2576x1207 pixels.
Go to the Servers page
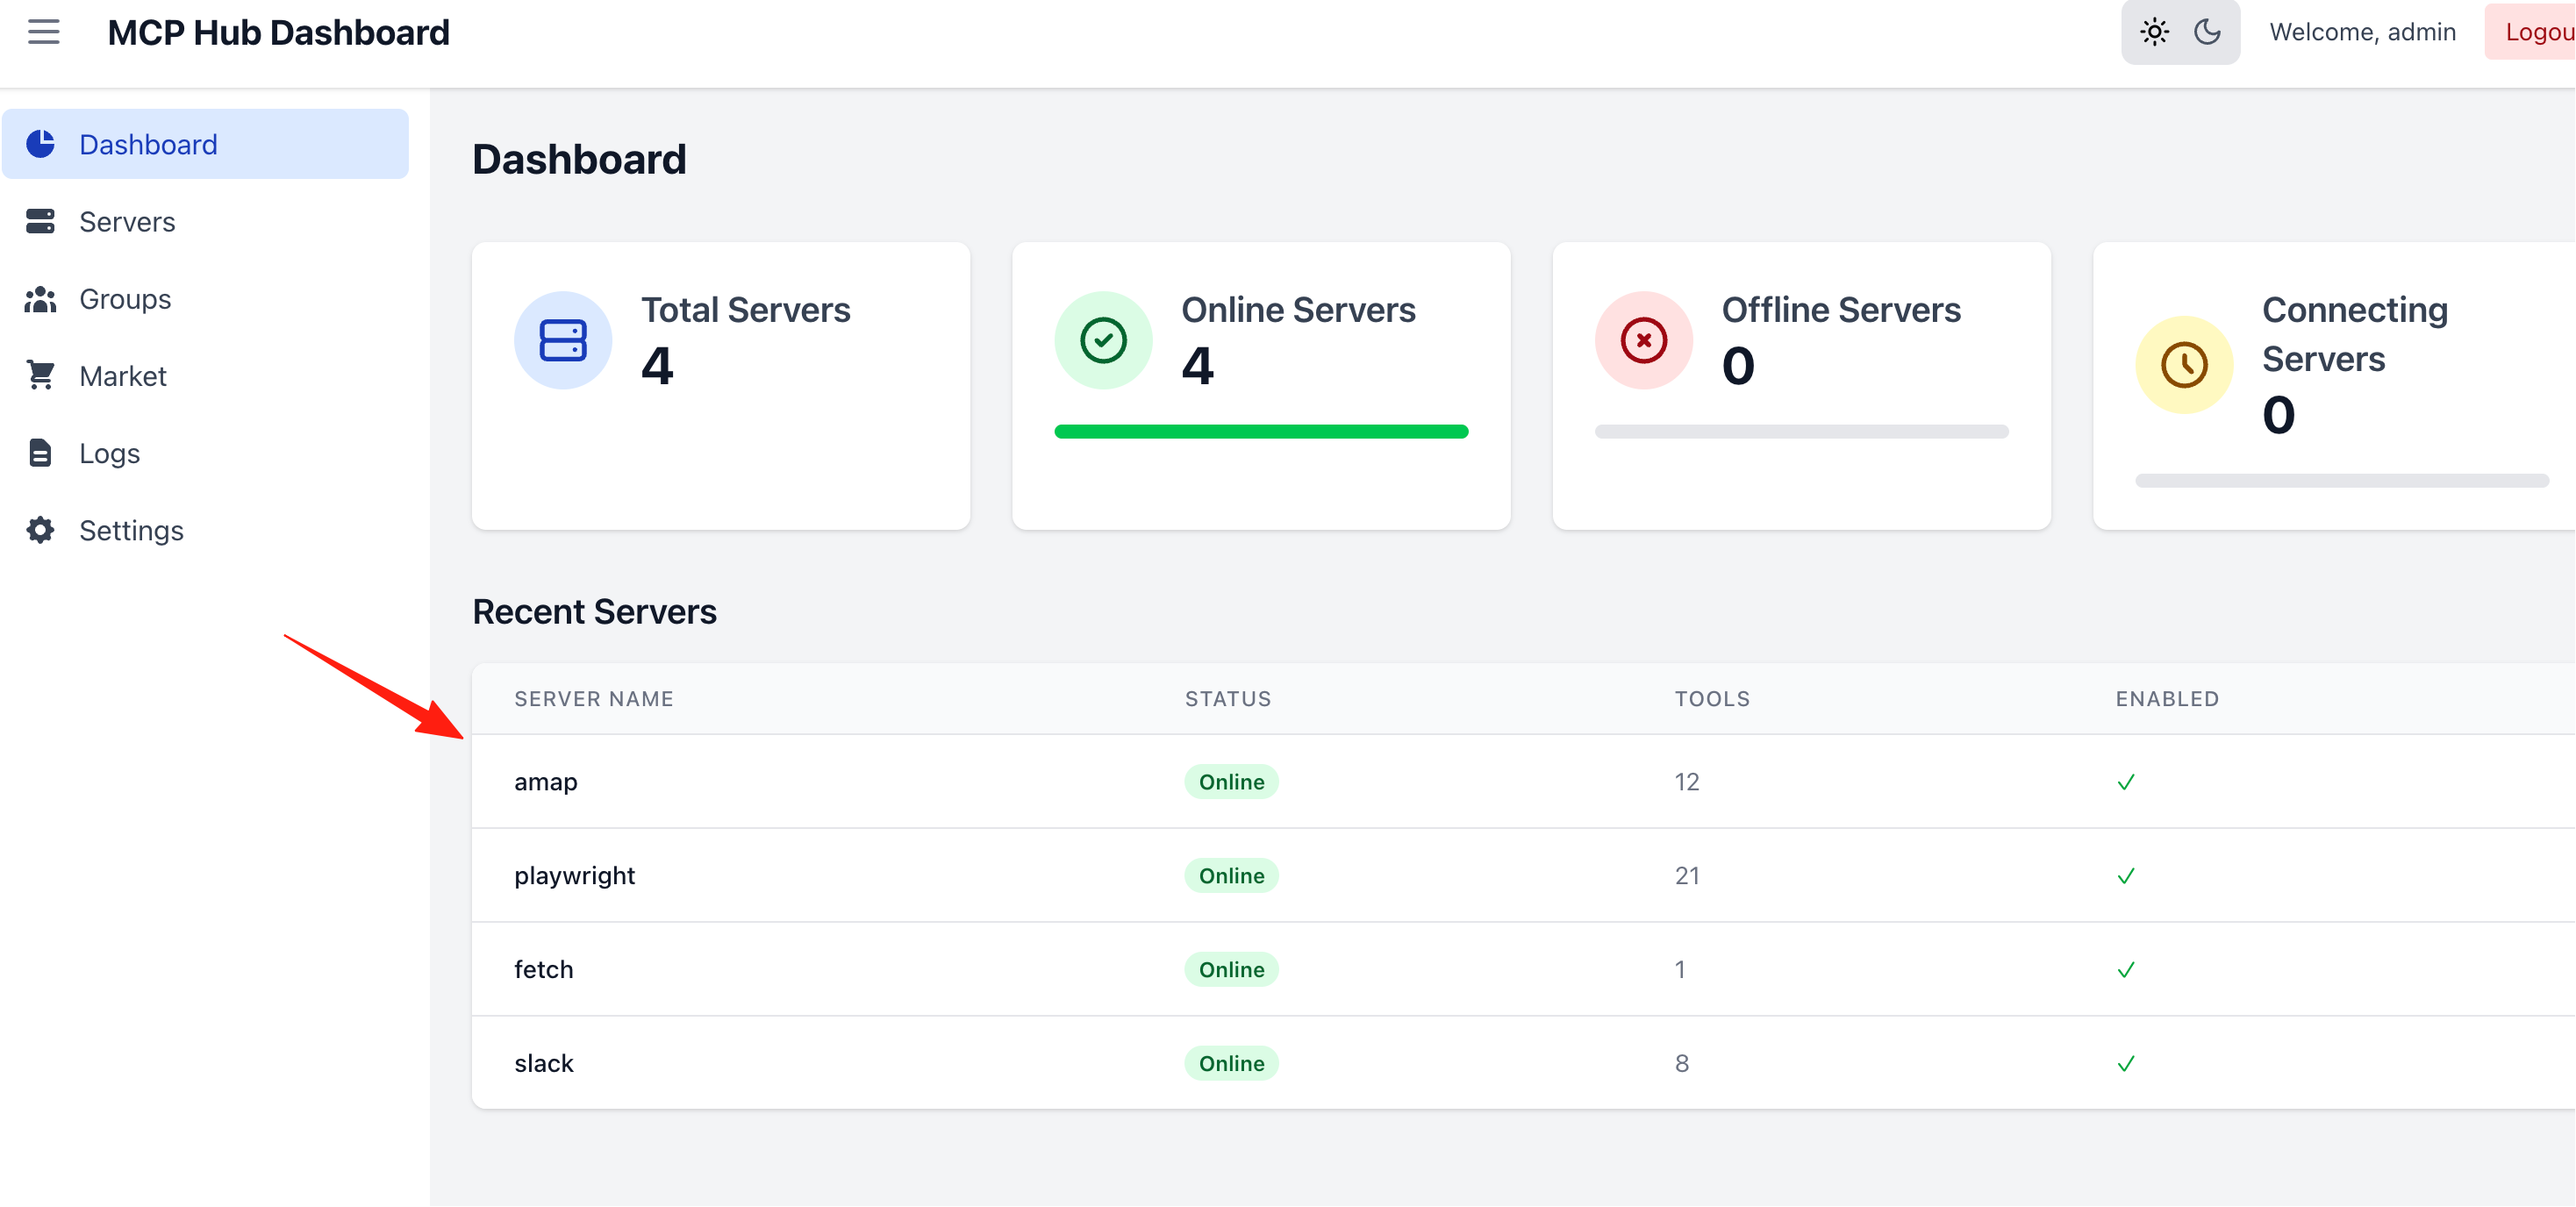point(205,221)
